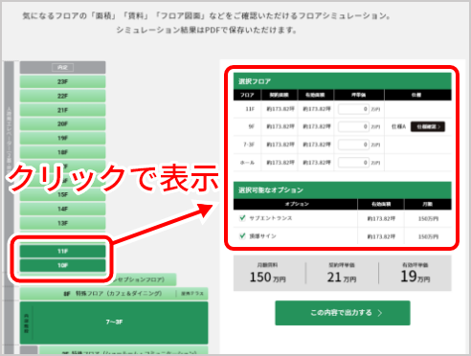Select the 14F floor bar

point(62,209)
